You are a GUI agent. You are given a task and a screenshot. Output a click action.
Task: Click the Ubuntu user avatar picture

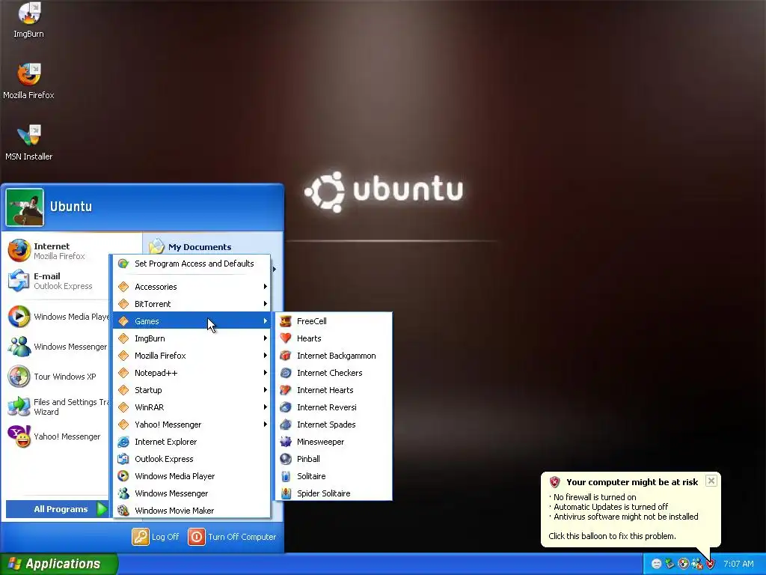25,207
